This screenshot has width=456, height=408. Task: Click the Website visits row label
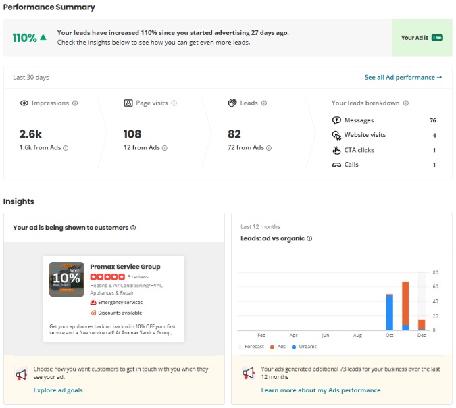[x=365, y=135]
